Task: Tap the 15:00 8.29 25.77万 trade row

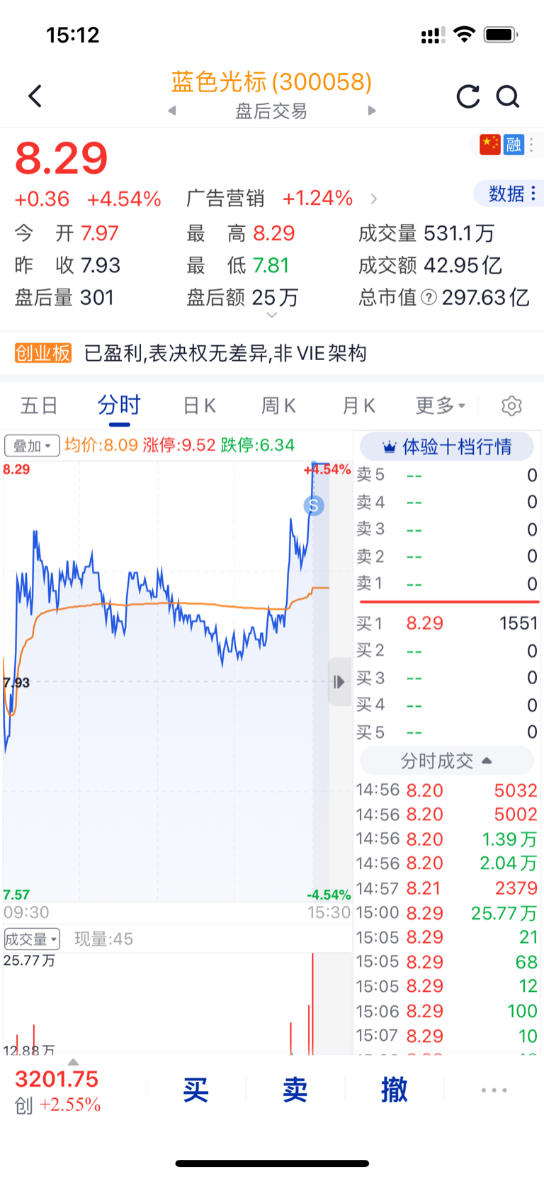Action: click(447, 913)
